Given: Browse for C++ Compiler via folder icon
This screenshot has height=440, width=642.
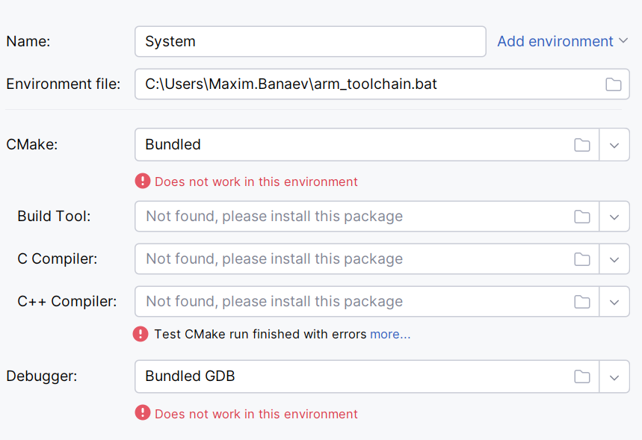Looking at the screenshot, I should coord(582,302).
